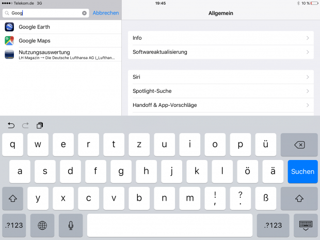This screenshot has height=240, width=320.
Task: Open Handoff & App-Vorschläge settings
Action: (221, 105)
